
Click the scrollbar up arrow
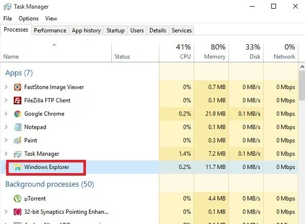pyautogui.click(x=302, y=67)
